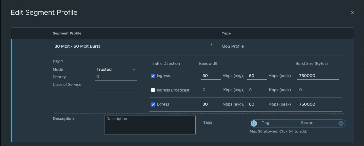
Task: Edit Ingress burst size field
Action: (318, 76)
